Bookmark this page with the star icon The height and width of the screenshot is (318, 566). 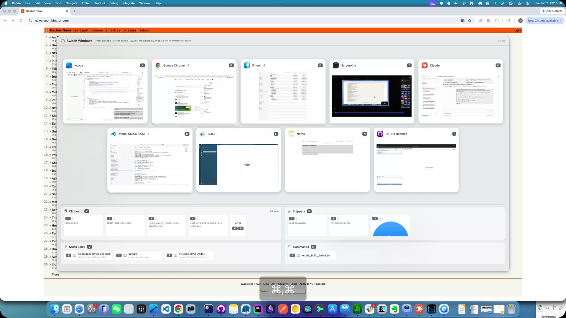point(470,20)
